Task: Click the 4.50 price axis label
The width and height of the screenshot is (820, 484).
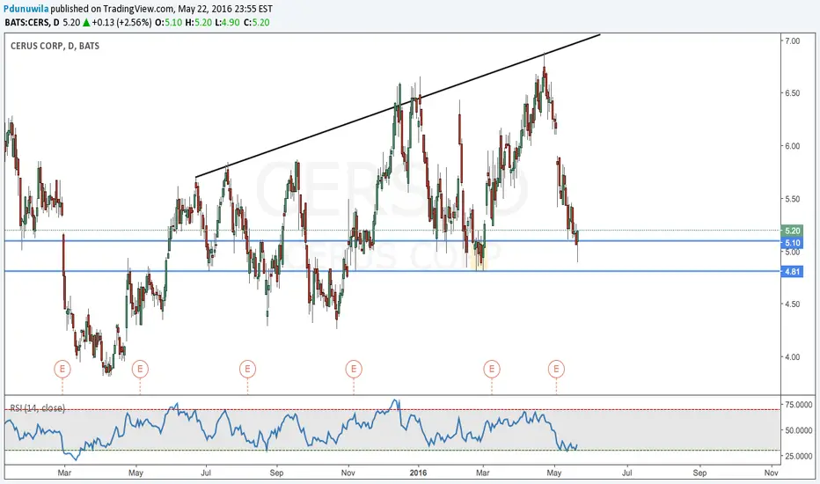Action: (x=792, y=304)
